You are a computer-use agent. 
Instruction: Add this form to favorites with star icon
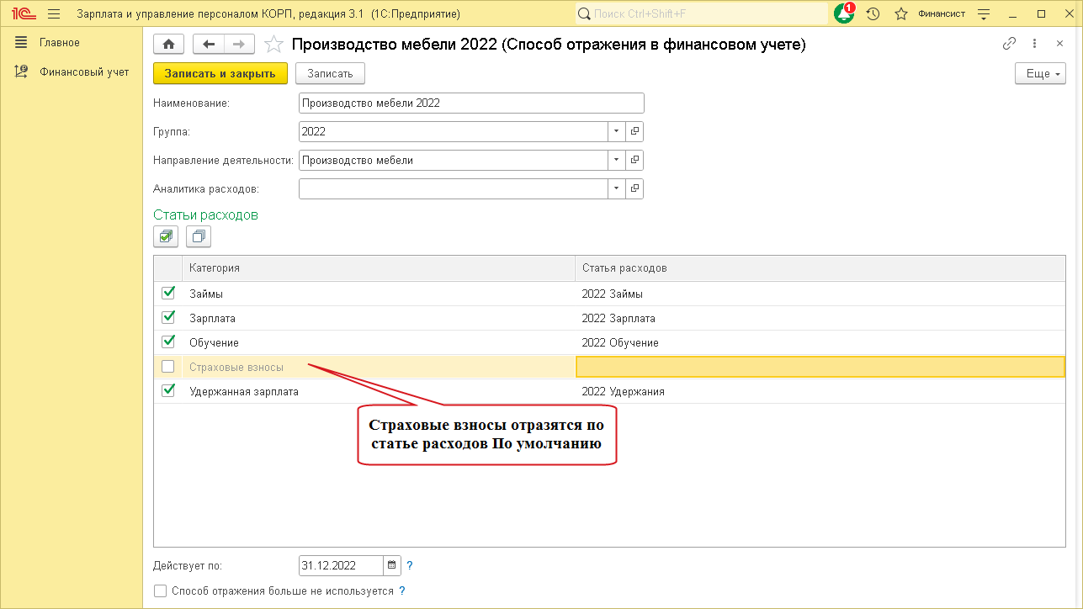click(273, 45)
